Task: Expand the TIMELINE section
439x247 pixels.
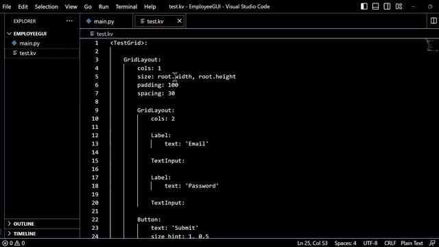Action: pos(9,233)
